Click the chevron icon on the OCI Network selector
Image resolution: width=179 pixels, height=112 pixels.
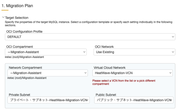pos(173,52)
